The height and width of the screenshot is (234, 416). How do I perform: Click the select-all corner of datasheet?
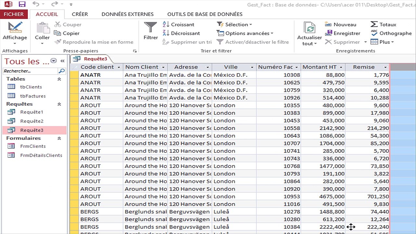(x=74, y=67)
